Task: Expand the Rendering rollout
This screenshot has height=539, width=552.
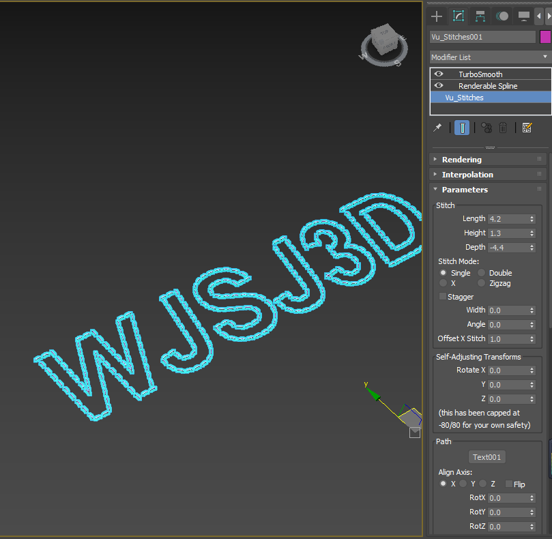Action: pyautogui.click(x=461, y=160)
